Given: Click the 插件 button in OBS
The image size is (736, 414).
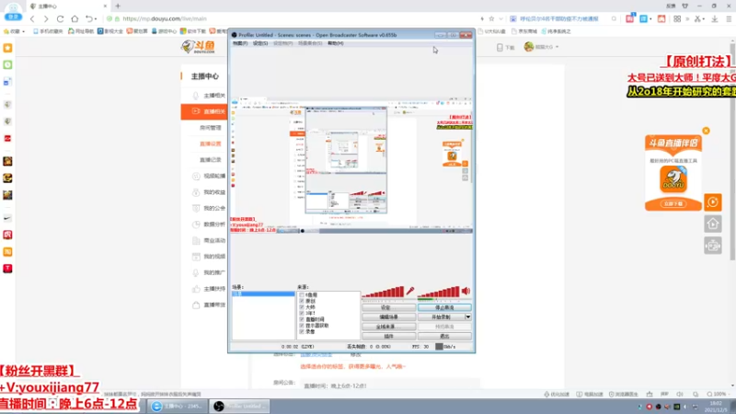Looking at the screenshot, I should (x=388, y=336).
